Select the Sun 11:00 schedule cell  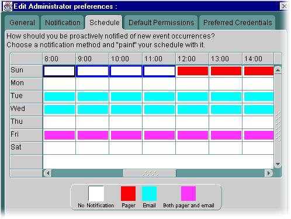coord(160,71)
